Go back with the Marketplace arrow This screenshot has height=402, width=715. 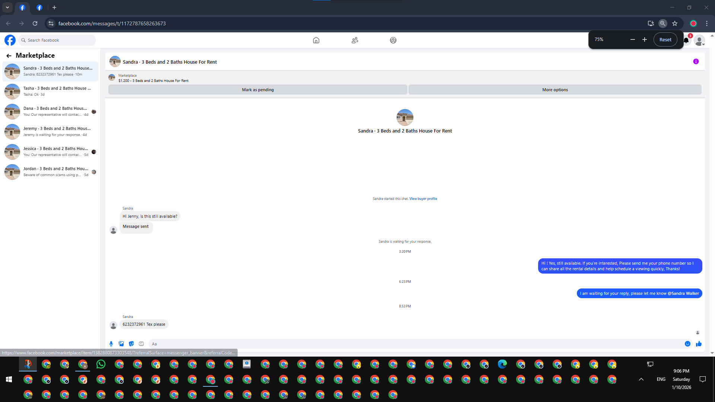pyautogui.click(x=9, y=56)
